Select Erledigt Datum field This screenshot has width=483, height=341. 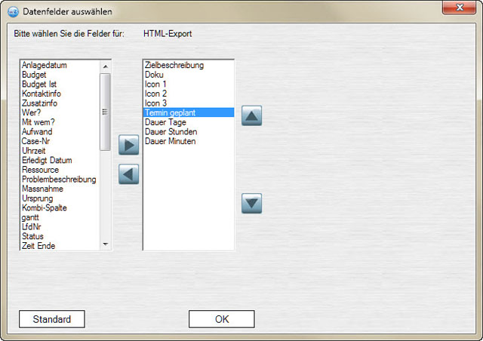47,160
